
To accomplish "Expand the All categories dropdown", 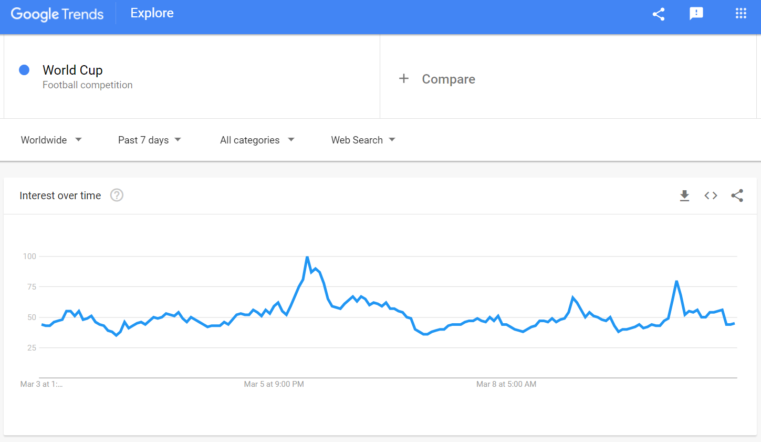I will click(x=257, y=140).
